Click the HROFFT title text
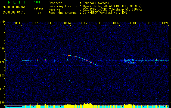The image size is (171, 108). (17, 2)
